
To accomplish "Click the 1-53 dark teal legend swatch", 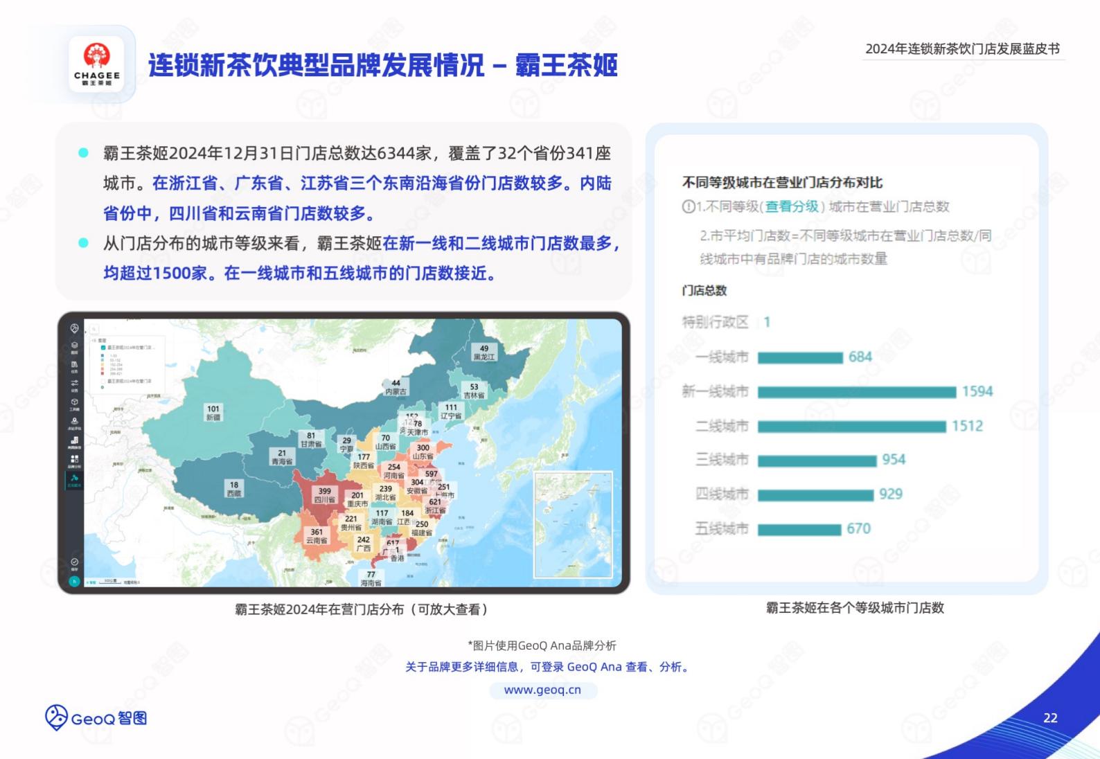I will 103,355.
